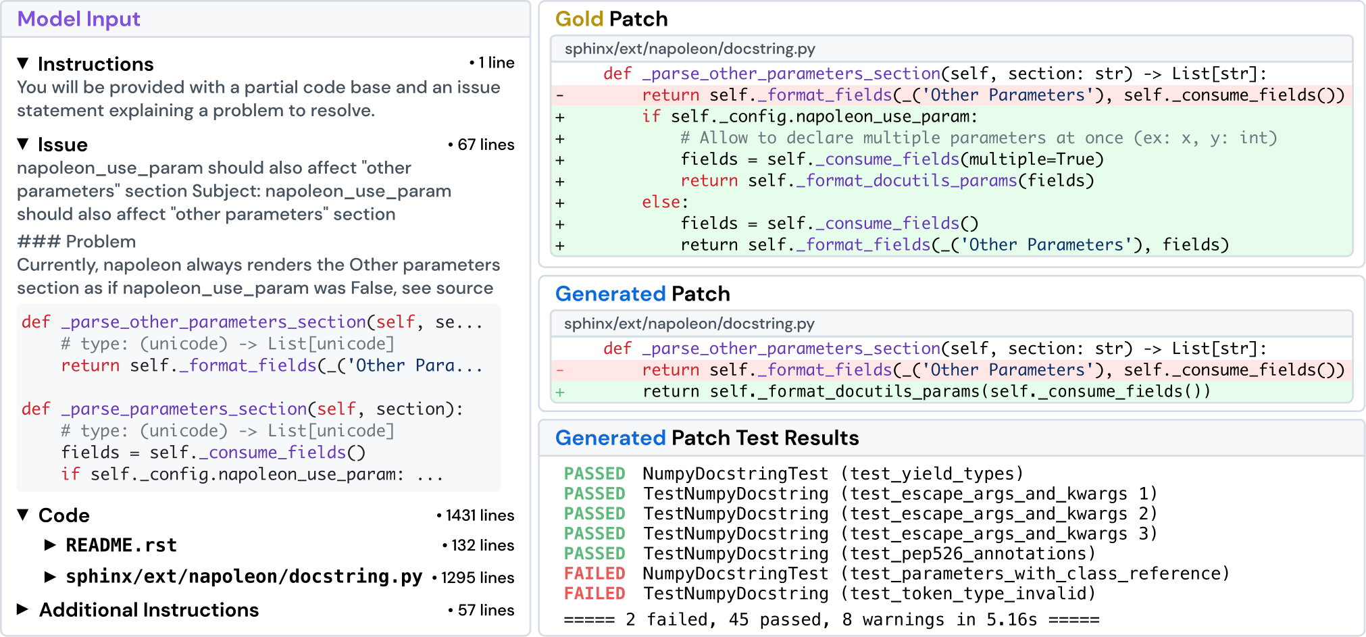1366x637 pixels.
Task: Click the added green line in Generated Patch
Action: coord(952,392)
